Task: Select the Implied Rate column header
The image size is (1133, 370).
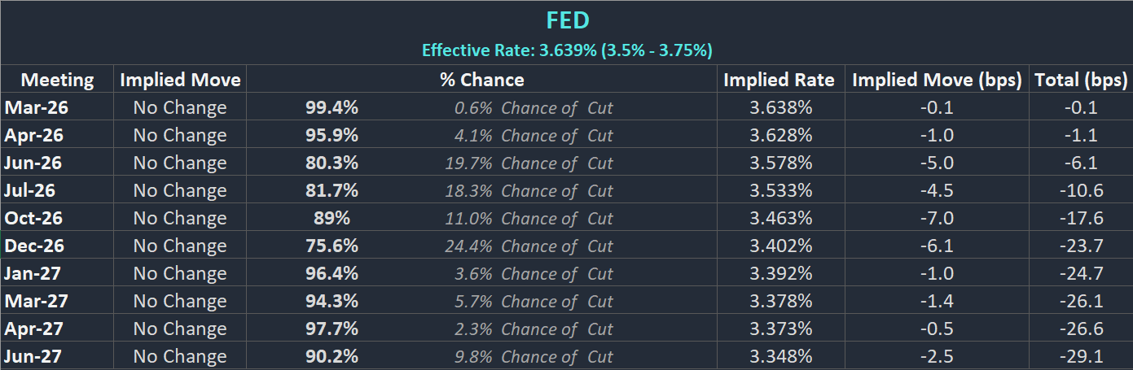Action: [779, 80]
